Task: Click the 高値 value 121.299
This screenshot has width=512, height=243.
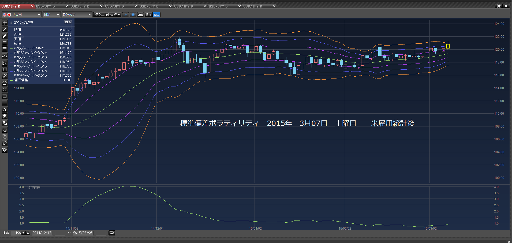Action: 65,35
